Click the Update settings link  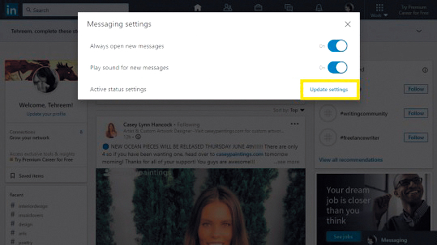[329, 89]
